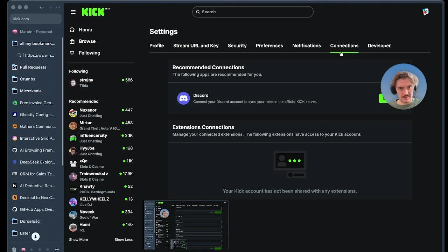This screenshot has height=252, width=448.
Task: Open the Mirtur channel
Action: [x=101, y=126]
